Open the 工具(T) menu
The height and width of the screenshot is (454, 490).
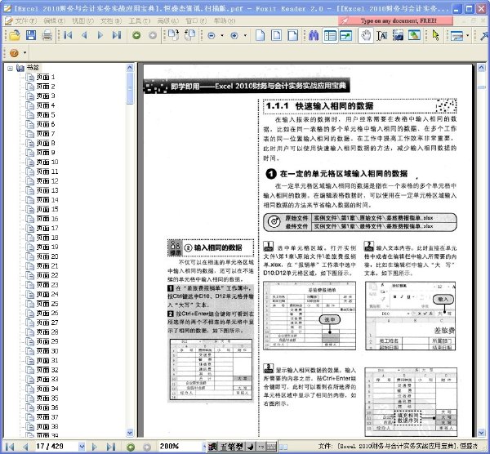click(x=140, y=21)
